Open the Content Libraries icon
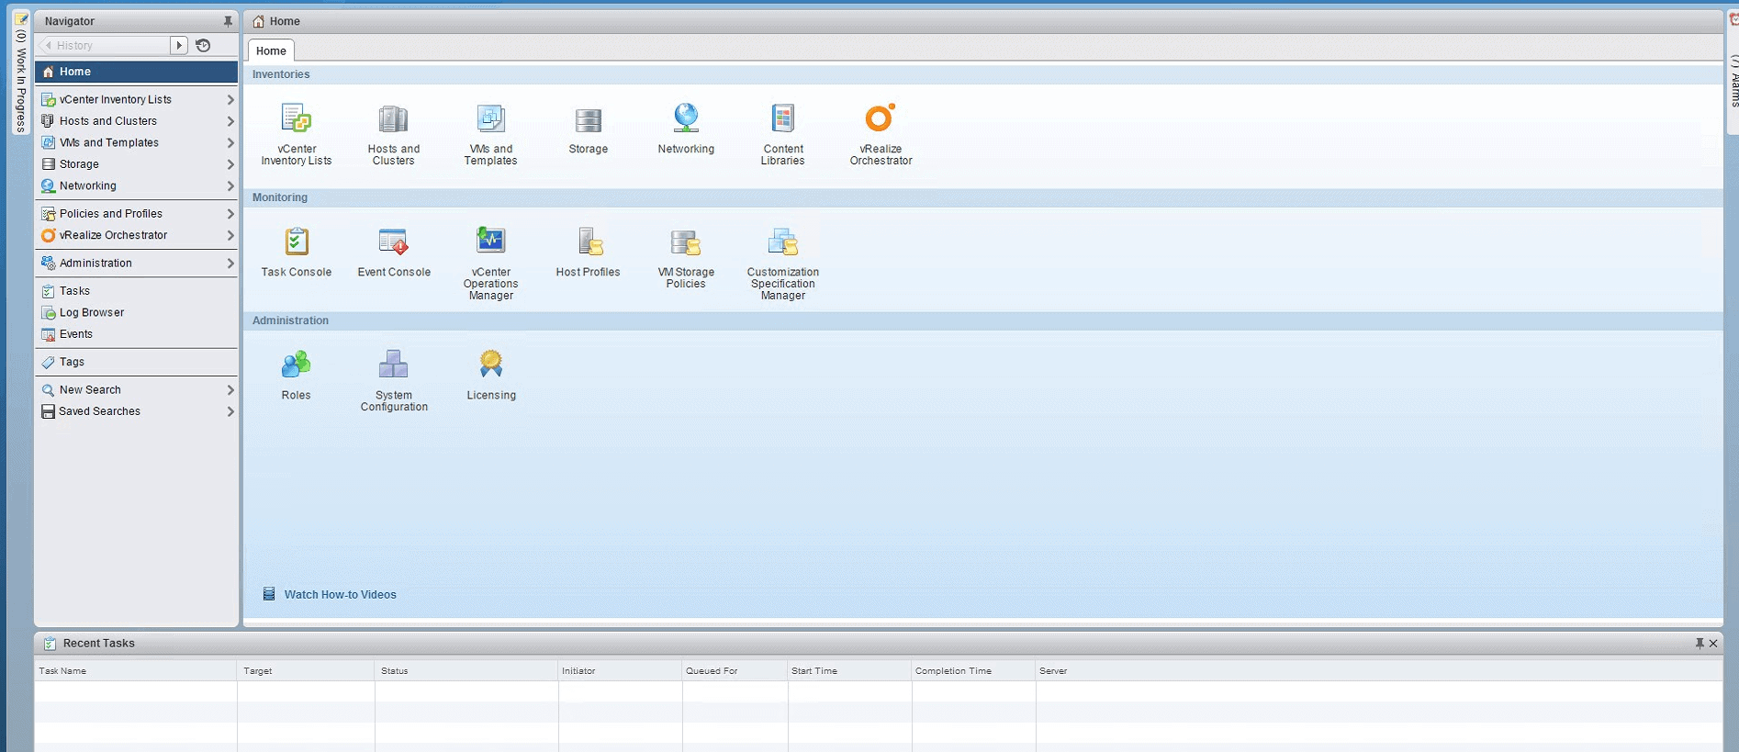The height and width of the screenshot is (752, 1739). click(x=782, y=119)
